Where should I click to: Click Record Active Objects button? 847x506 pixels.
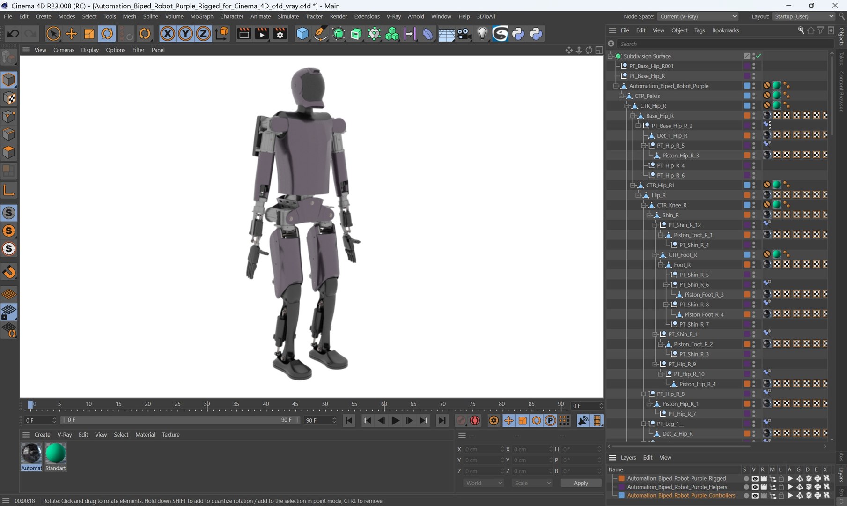(x=461, y=421)
